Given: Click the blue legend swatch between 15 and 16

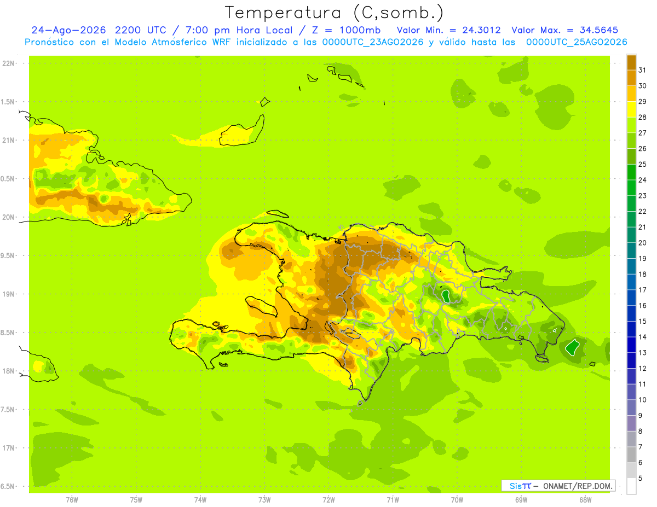Looking at the screenshot, I should click(x=631, y=313).
